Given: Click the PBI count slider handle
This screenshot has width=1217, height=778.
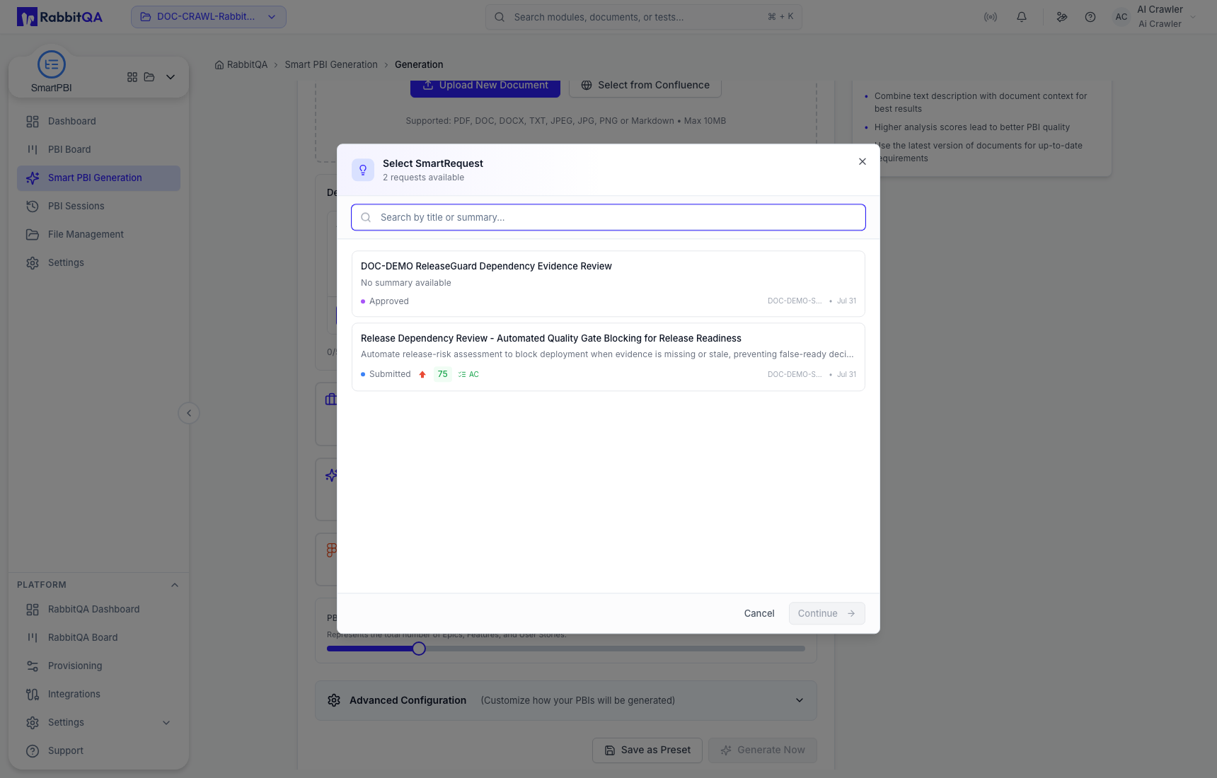Looking at the screenshot, I should 419,649.
